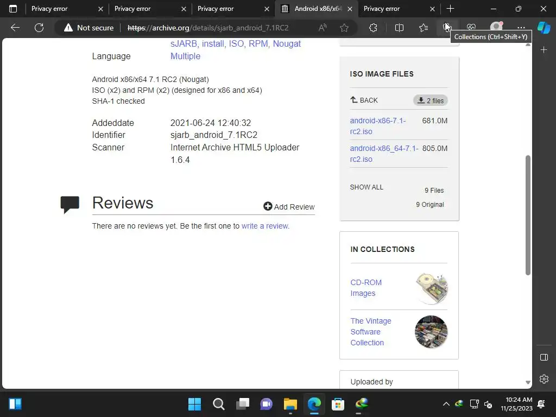The image size is (556, 417).
Task: Open sidebar settings gear
Action: [544, 379]
